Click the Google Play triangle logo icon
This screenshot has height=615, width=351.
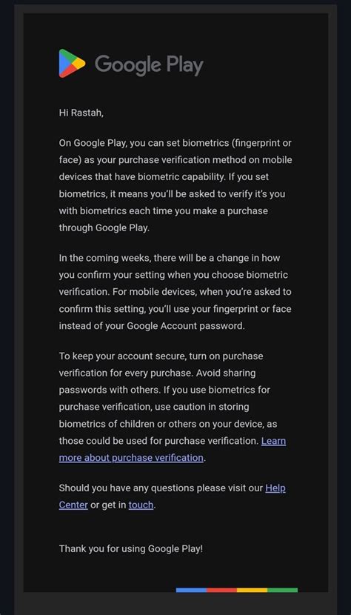tap(72, 63)
